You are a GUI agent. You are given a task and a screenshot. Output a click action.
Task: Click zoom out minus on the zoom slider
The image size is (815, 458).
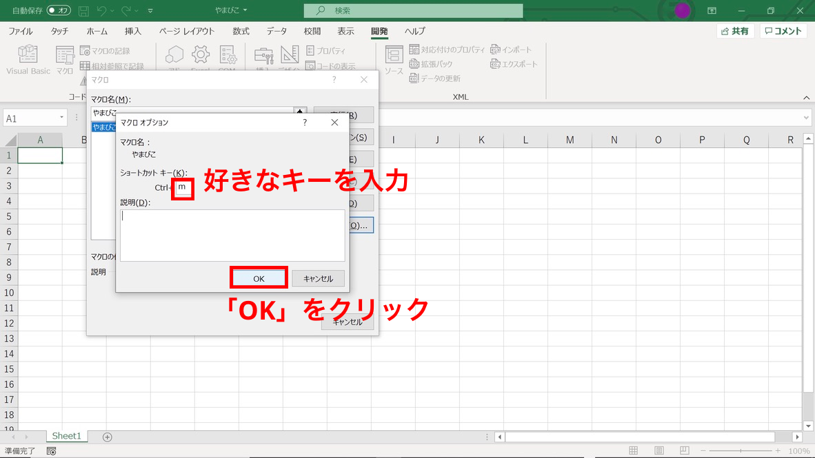(x=703, y=450)
